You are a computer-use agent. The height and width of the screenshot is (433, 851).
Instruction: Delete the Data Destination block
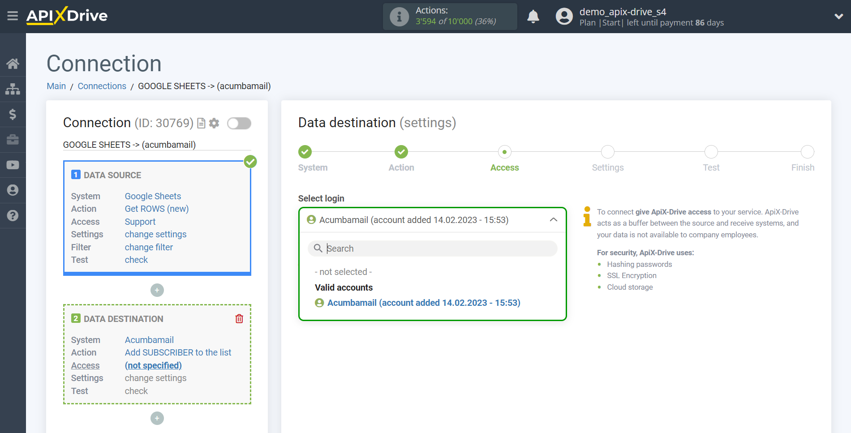click(239, 318)
